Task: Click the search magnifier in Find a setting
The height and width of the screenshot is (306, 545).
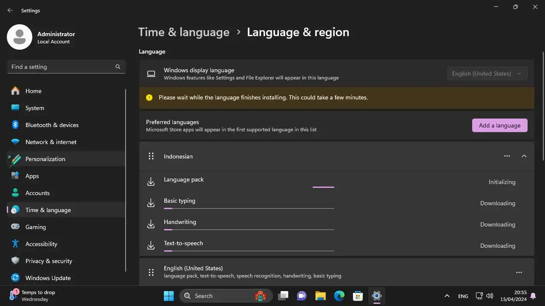Action: pyautogui.click(x=118, y=67)
